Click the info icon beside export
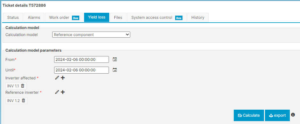The image size is (300, 124). point(293,115)
